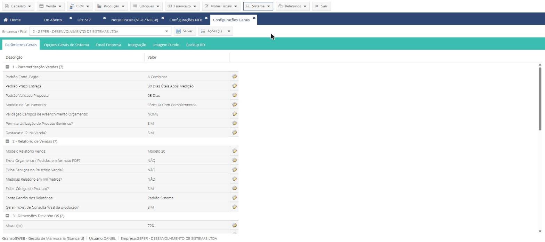Image resolution: width=545 pixels, height=242 pixels.
Task: Open Notas Fiscais (NF-e / NFC-e) tab
Action: (x=135, y=20)
